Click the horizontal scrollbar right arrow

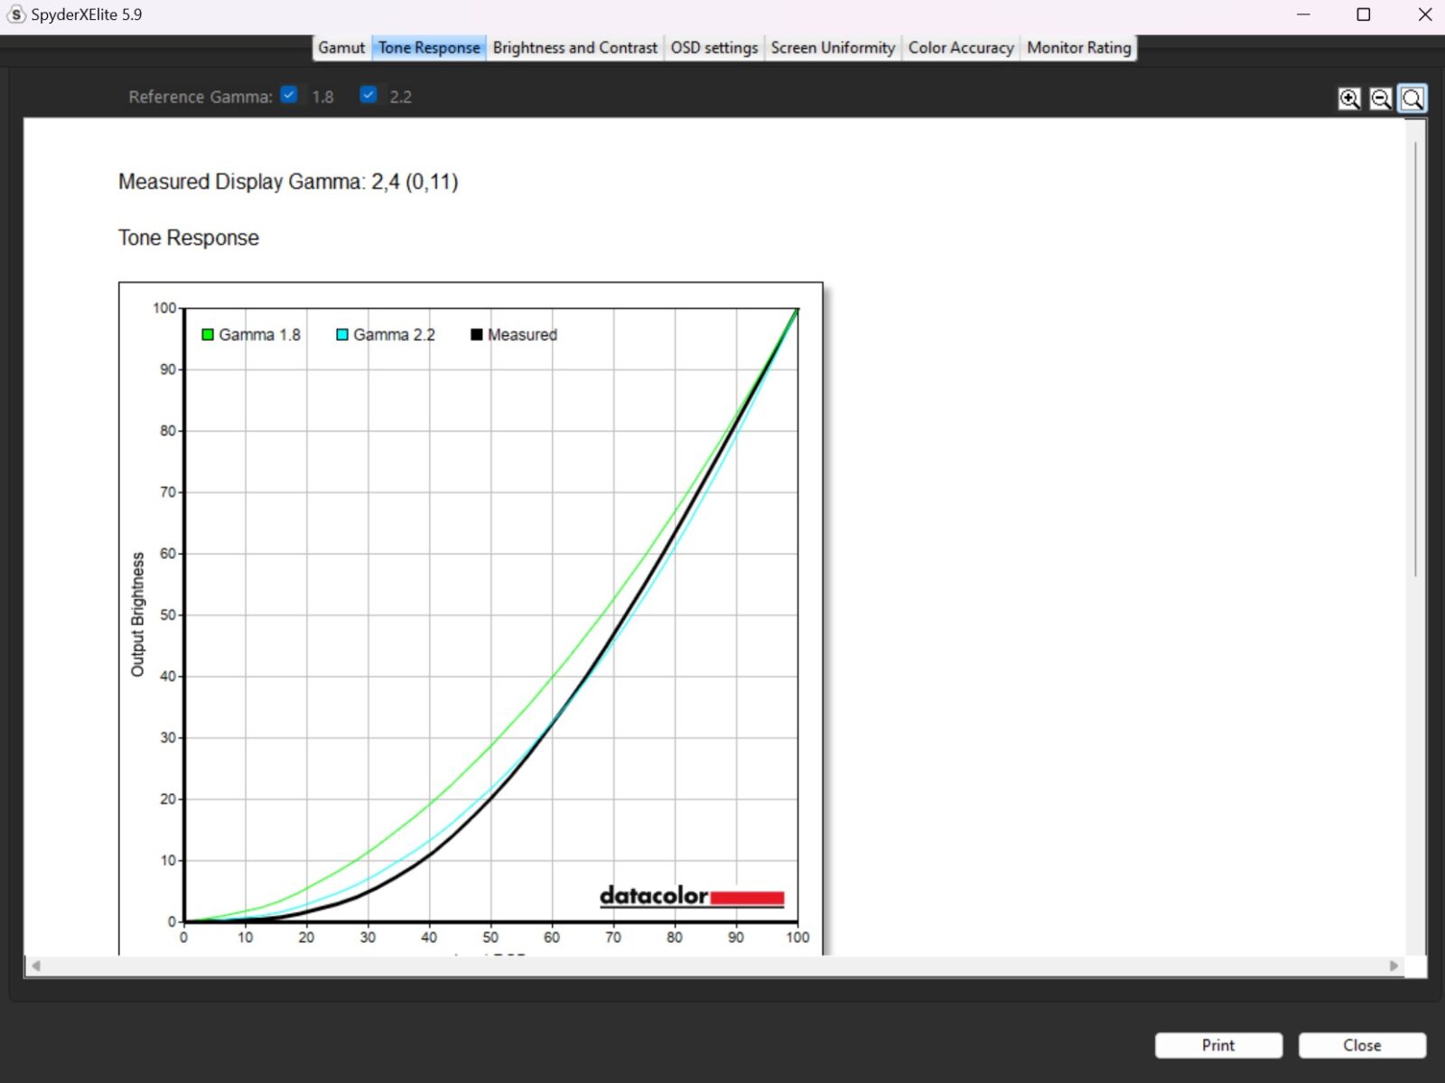coord(1394,966)
